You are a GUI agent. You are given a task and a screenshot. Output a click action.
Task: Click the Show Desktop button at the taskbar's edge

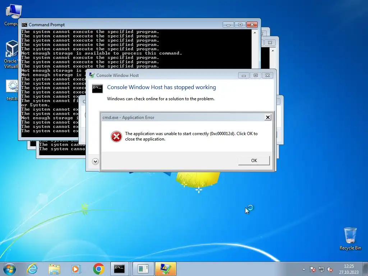365,269
